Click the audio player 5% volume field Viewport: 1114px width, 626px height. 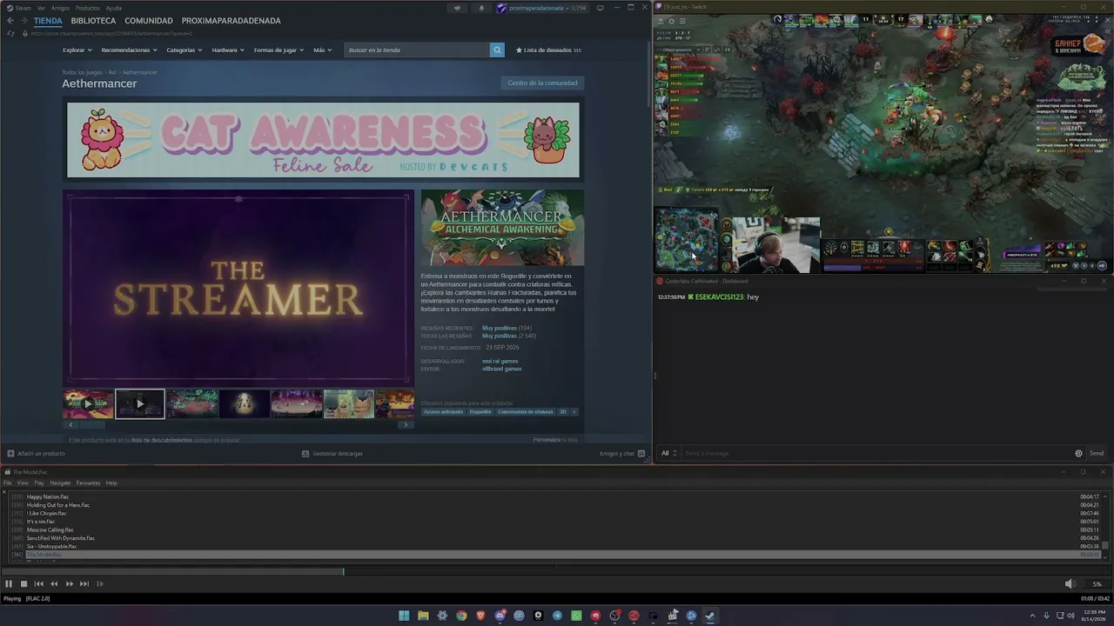tap(1097, 584)
